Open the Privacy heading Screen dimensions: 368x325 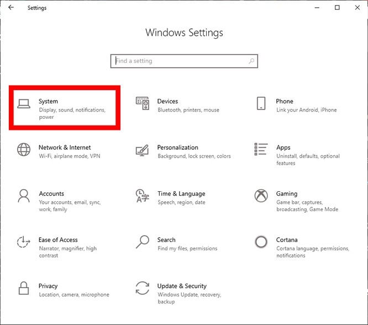point(48,286)
